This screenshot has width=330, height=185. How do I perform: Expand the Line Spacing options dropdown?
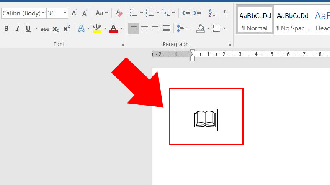(x=189, y=29)
